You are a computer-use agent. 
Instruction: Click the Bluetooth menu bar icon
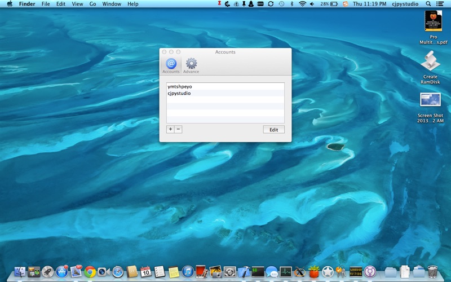tap(291, 4)
